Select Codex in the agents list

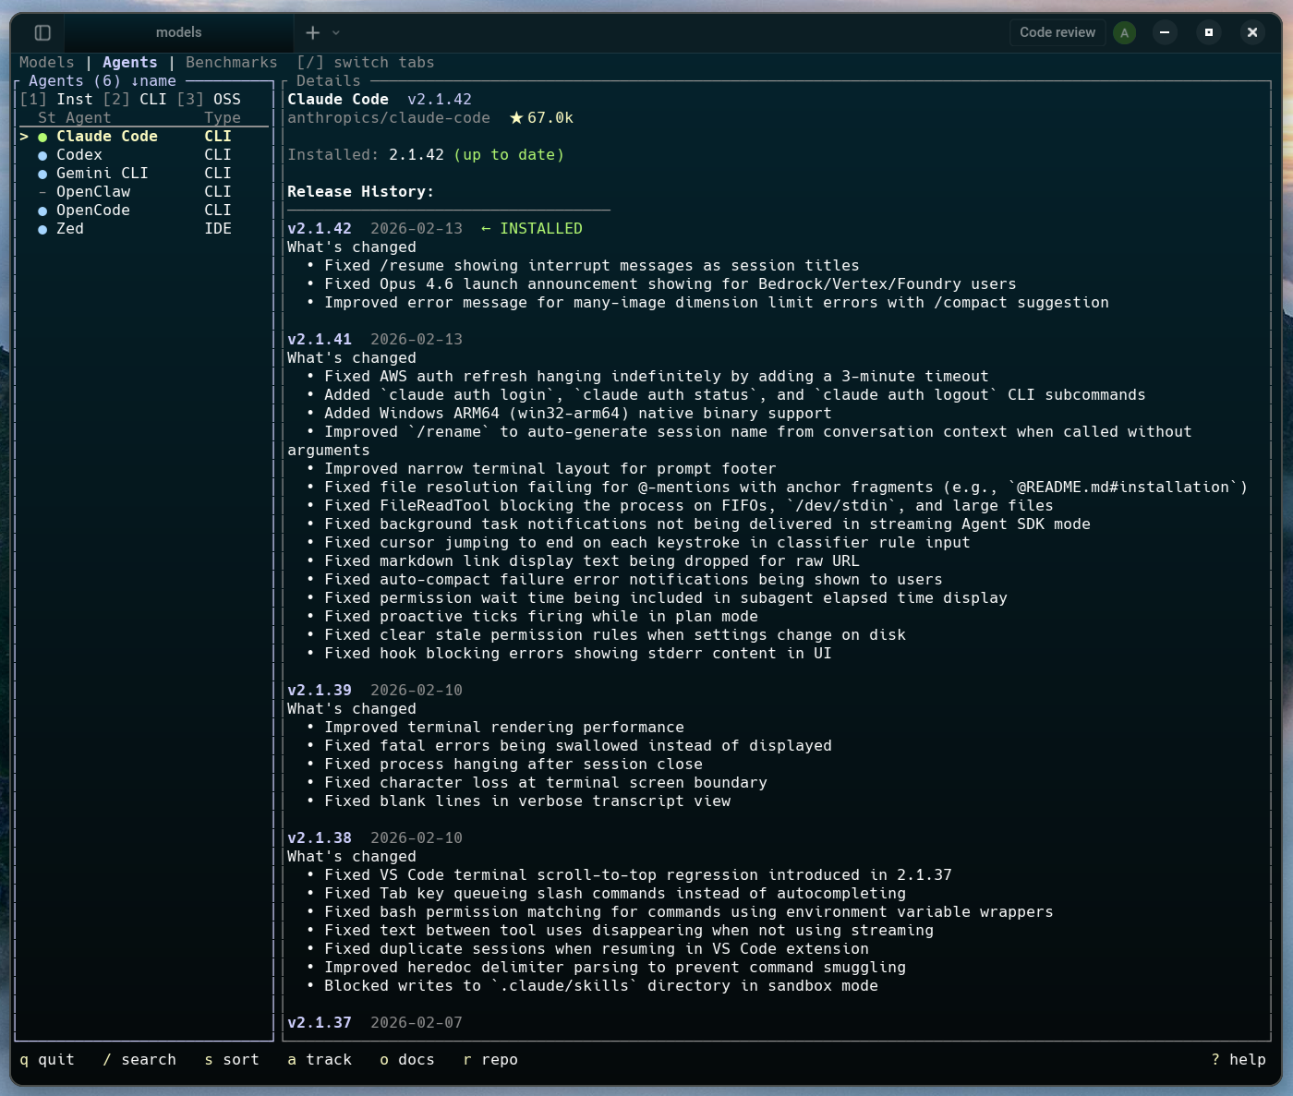click(79, 155)
